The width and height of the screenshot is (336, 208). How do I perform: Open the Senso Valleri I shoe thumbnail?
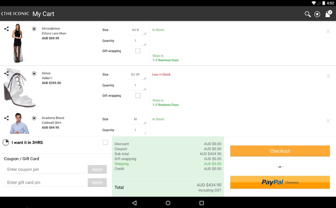[x=20, y=88]
